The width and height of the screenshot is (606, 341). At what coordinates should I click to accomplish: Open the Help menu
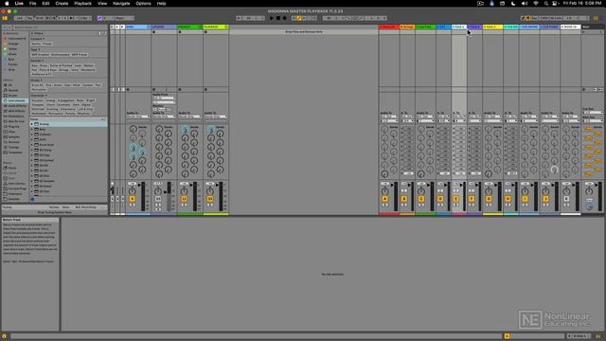[x=161, y=4]
